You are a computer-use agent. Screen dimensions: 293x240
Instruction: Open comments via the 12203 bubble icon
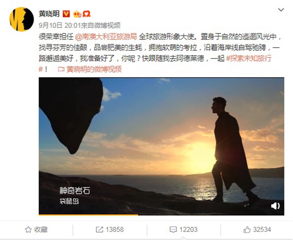click(173, 230)
